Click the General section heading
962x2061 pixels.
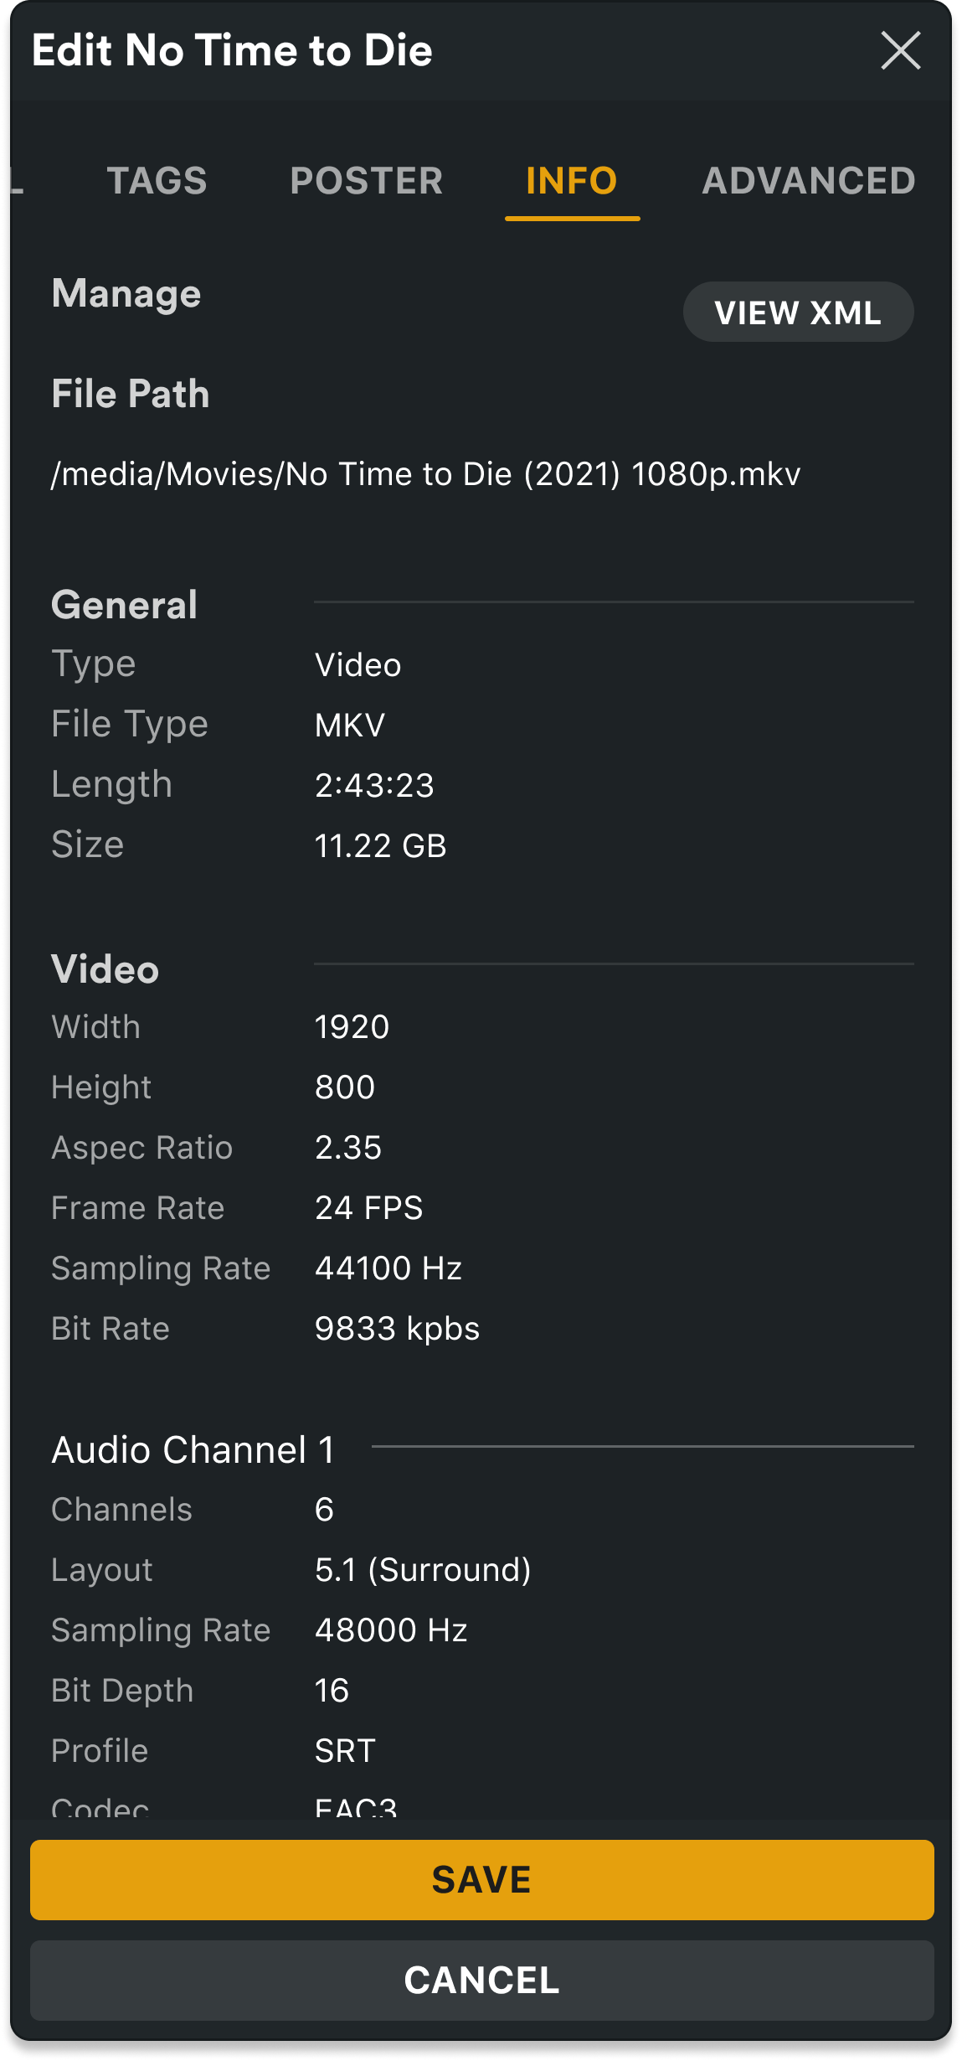pos(125,605)
